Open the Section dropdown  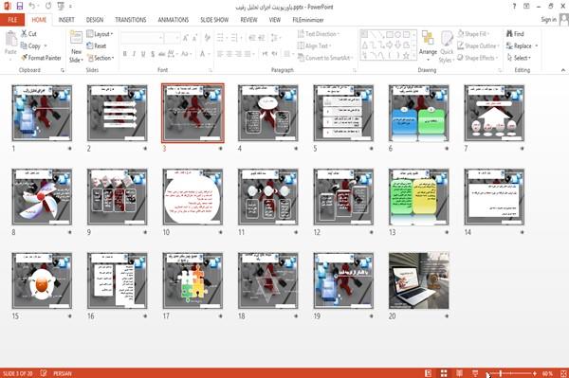[101, 58]
